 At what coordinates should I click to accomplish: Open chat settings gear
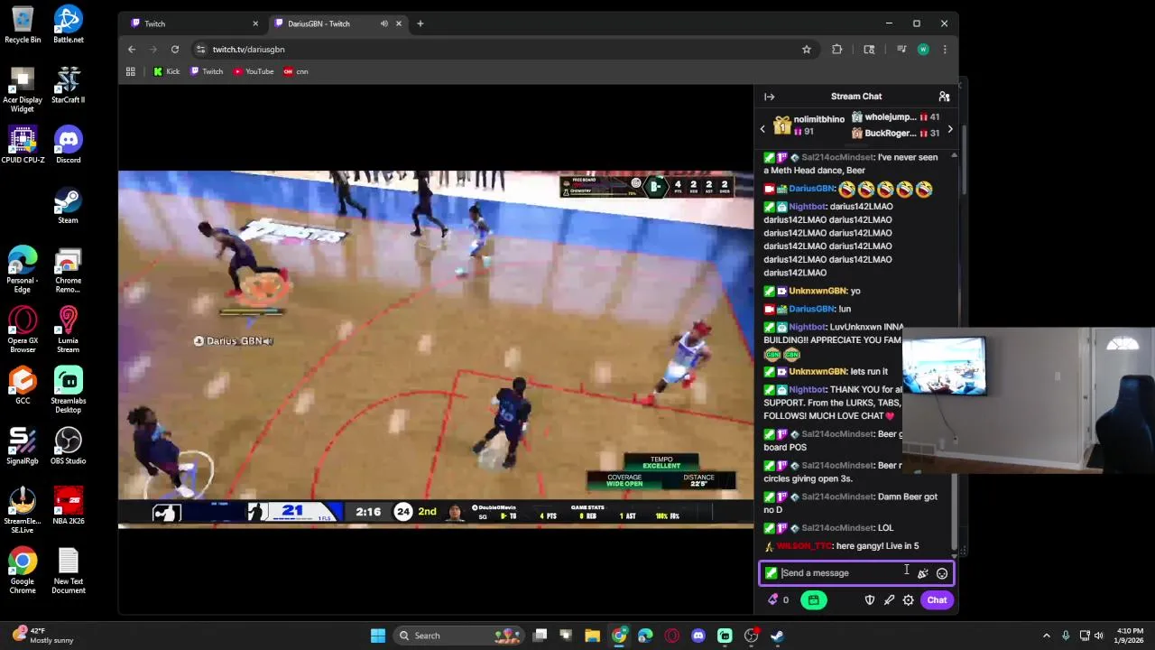[x=909, y=600]
